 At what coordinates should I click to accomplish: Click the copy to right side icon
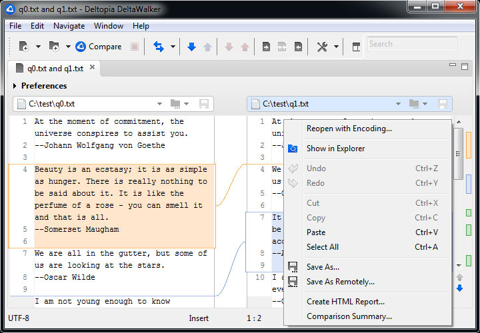pos(266,47)
